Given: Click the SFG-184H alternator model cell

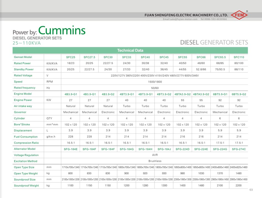Looking at the screenshot, I should click(145, 149).
